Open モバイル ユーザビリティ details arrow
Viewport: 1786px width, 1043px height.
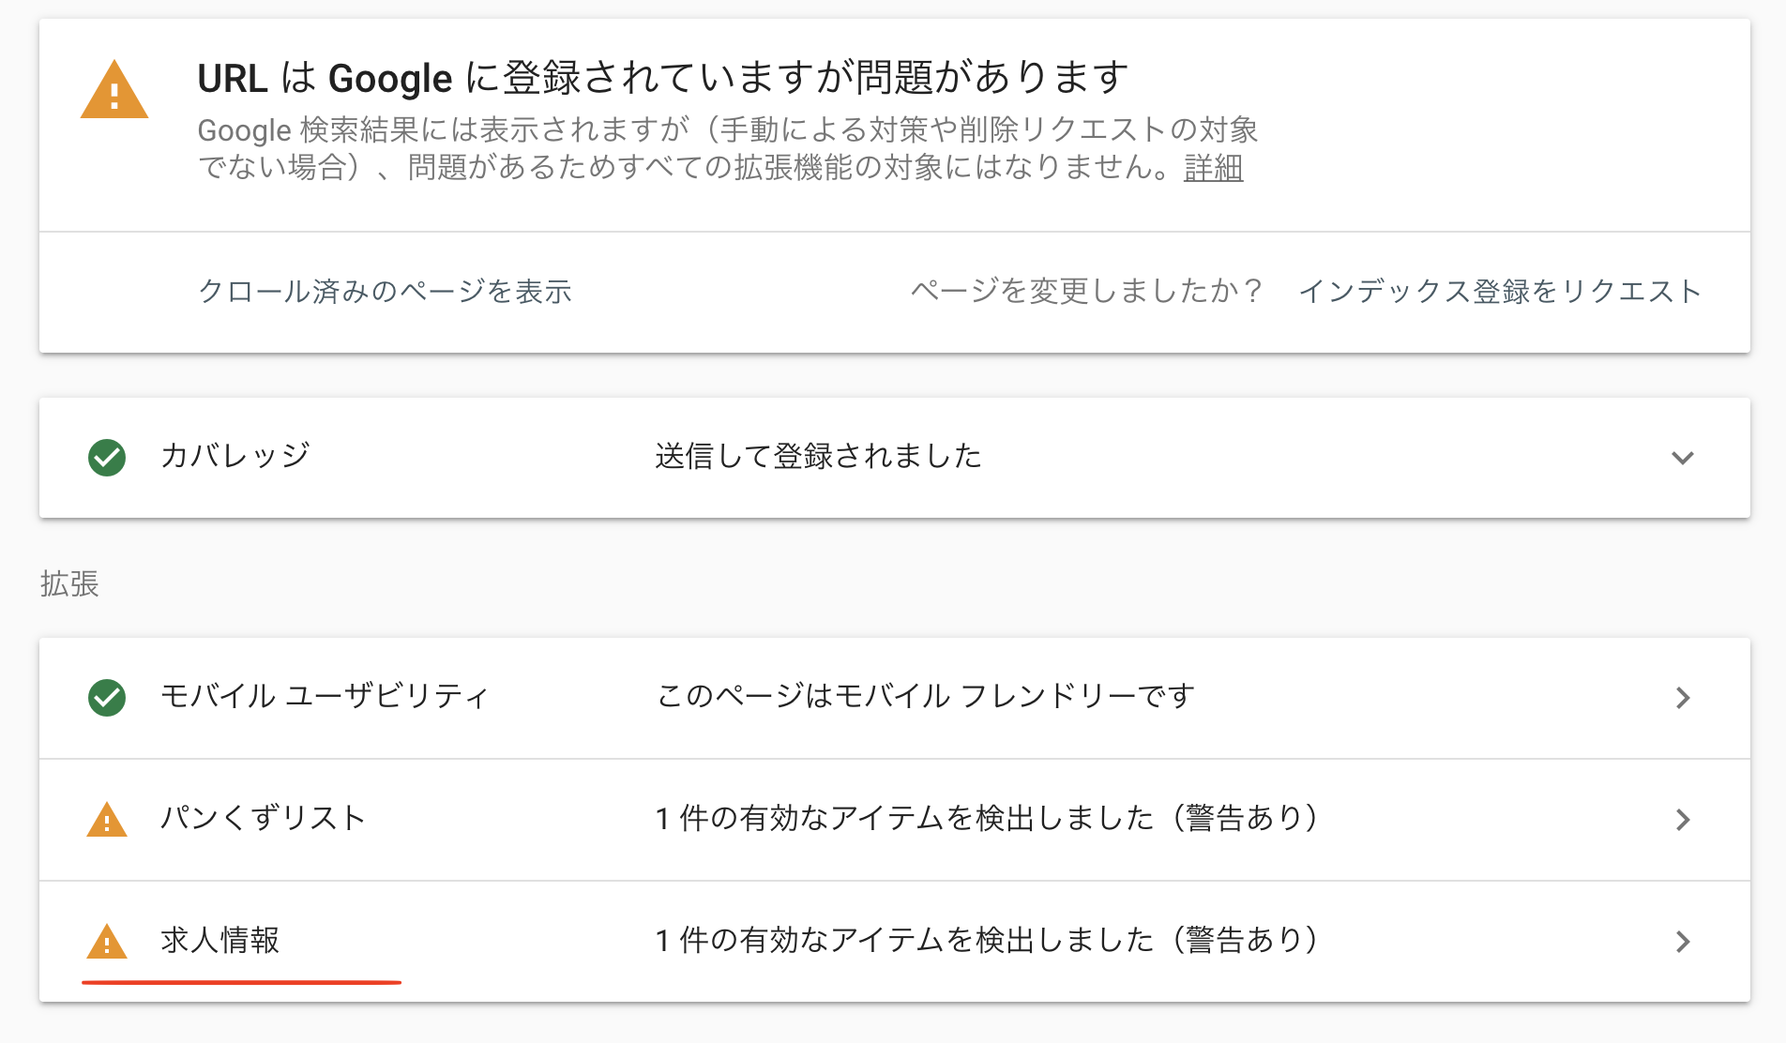click(1683, 698)
